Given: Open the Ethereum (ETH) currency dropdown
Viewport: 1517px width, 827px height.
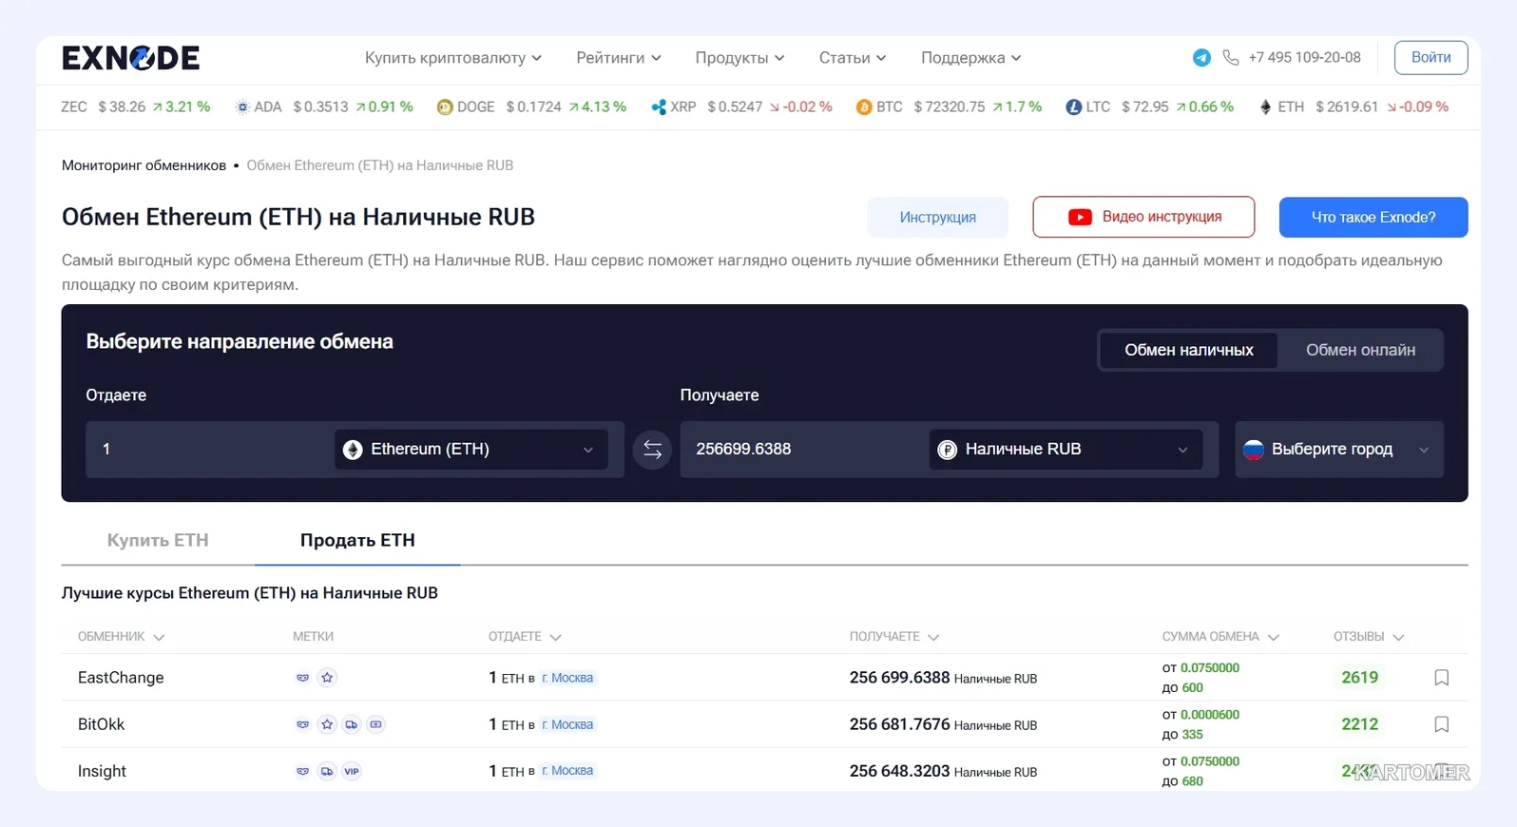Looking at the screenshot, I should [471, 450].
